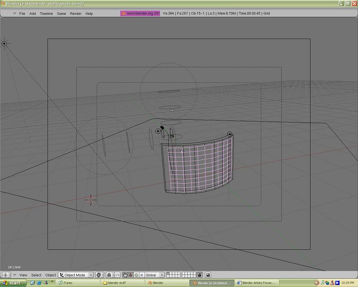Screen dimensions: 358x287
Task: Open the 3D View window type selector
Action: 7,275
